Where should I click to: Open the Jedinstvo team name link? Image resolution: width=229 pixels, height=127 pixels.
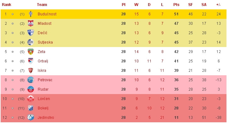46,118
